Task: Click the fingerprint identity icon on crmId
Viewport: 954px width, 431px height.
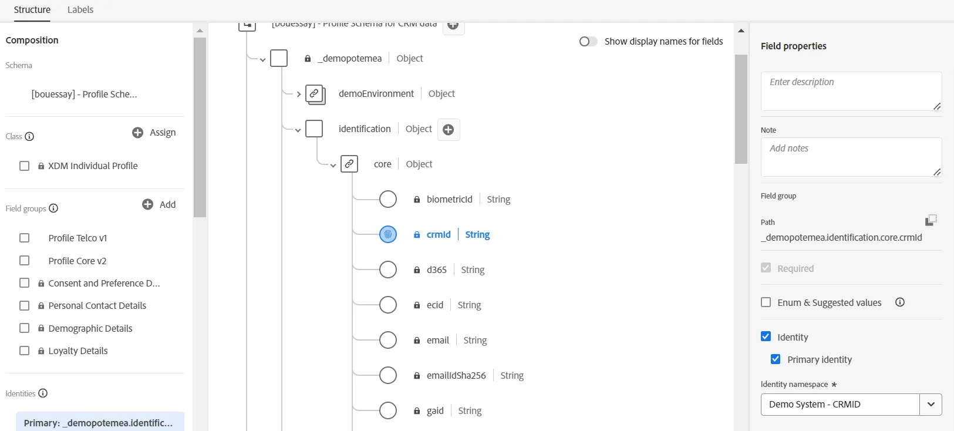Action: point(388,234)
